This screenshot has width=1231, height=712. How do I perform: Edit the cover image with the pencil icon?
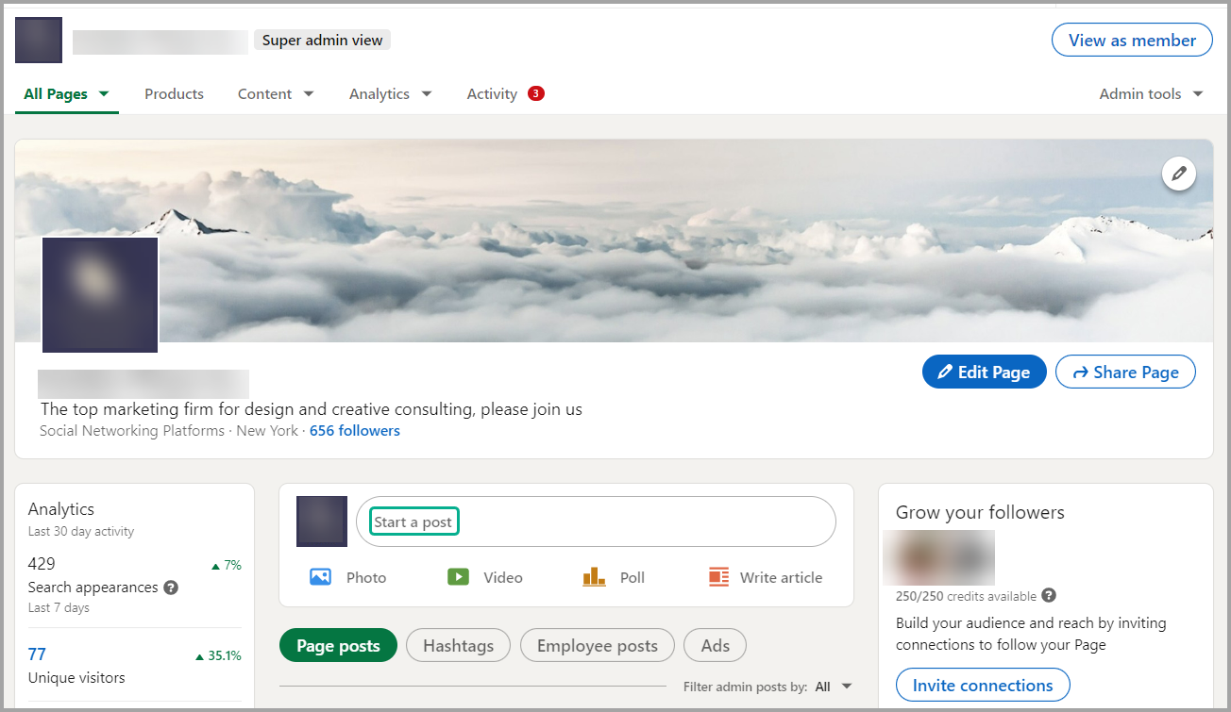point(1178,174)
